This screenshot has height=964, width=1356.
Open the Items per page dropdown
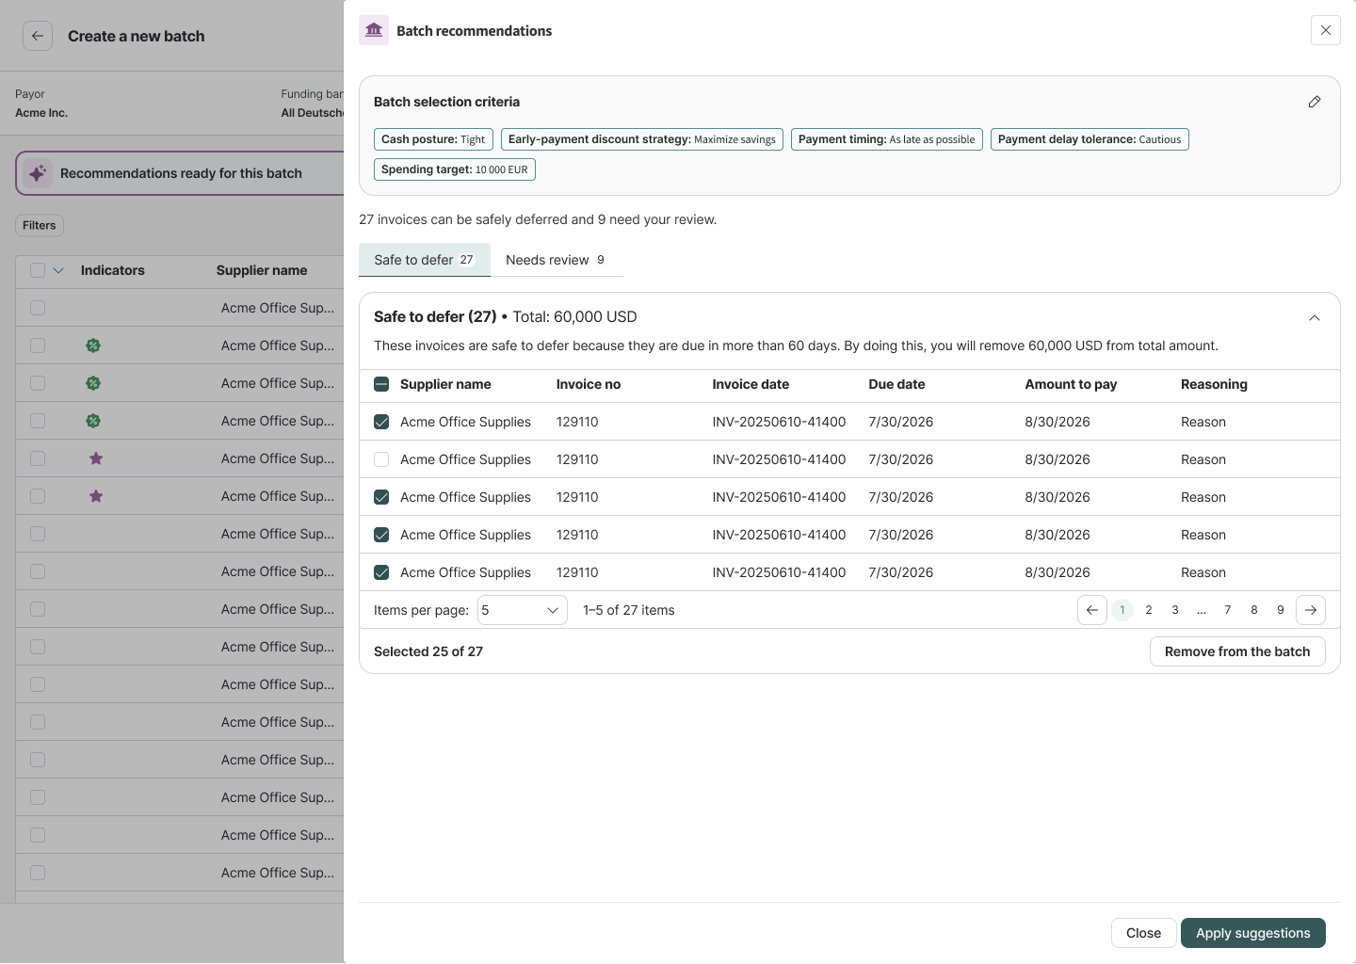(523, 610)
